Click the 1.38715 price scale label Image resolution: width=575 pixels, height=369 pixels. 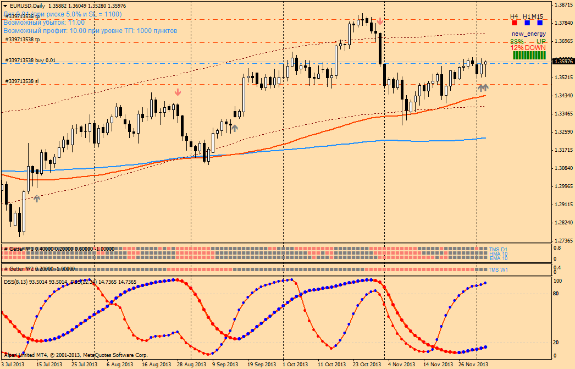[563, 5]
